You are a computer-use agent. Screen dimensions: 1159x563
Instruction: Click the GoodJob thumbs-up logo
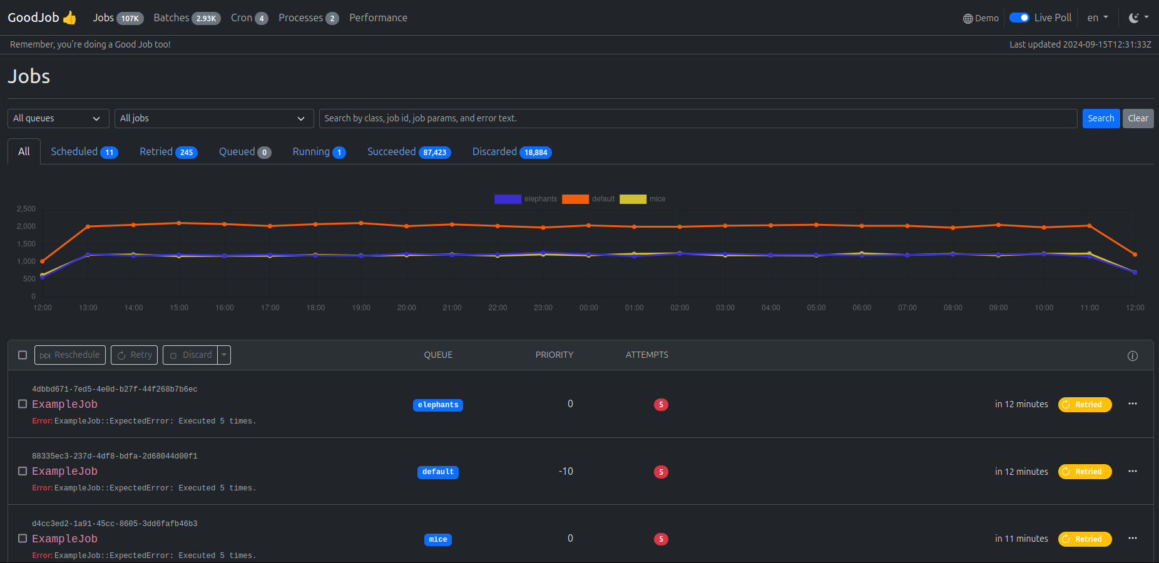[x=69, y=18]
